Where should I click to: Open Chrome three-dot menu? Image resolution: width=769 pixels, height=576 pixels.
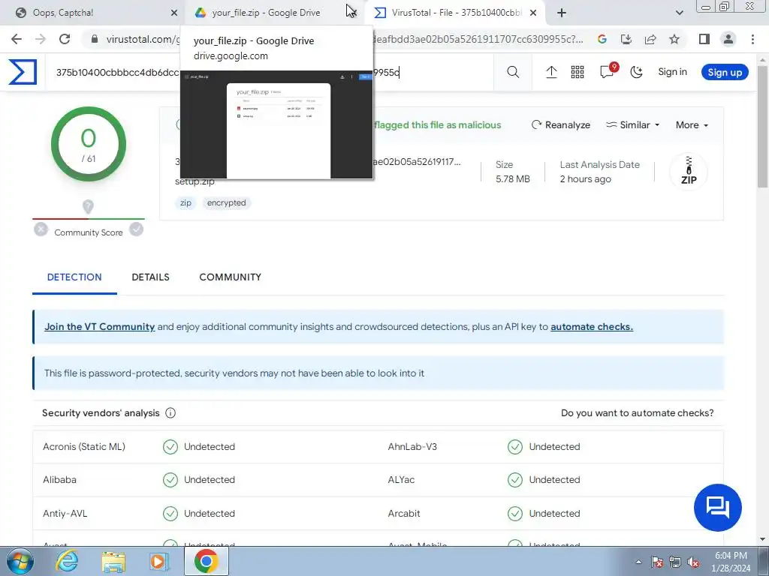(x=752, y=39)
